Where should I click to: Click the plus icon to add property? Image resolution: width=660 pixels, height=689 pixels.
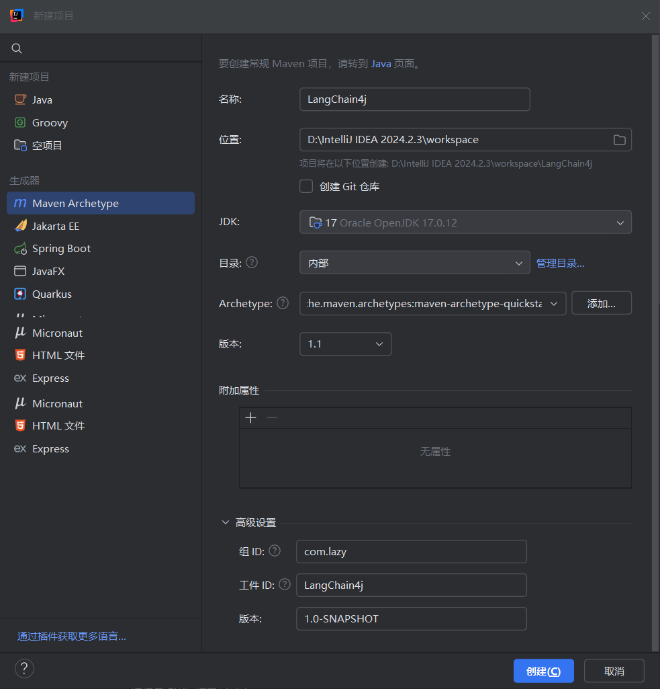251,418
